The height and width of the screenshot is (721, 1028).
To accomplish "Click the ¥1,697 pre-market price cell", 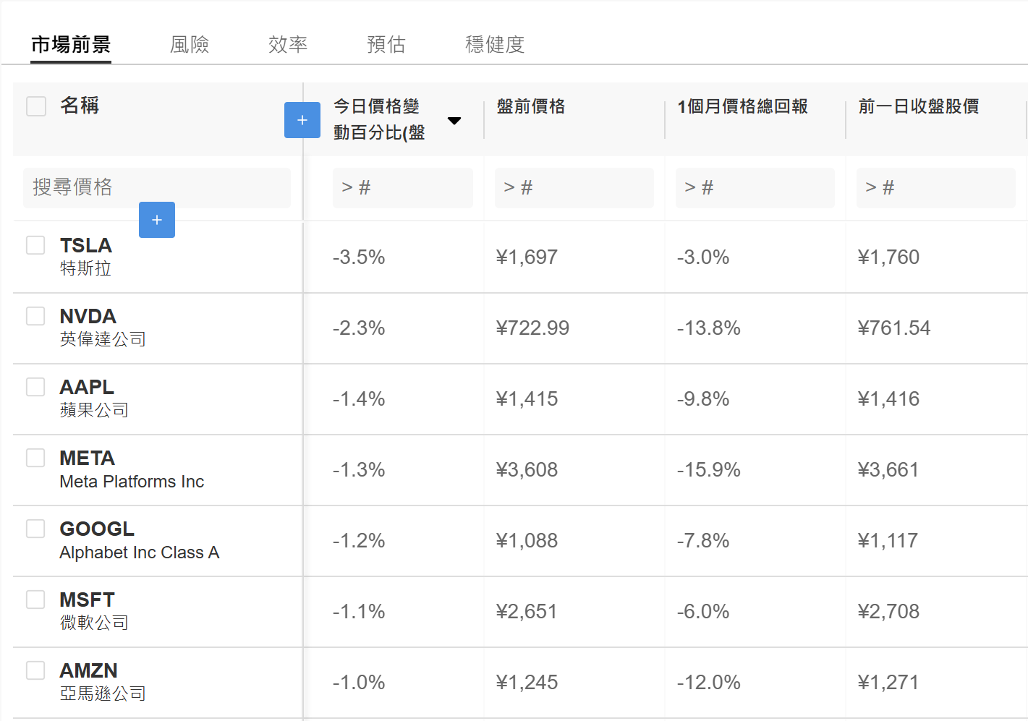I will coord(527,257).
